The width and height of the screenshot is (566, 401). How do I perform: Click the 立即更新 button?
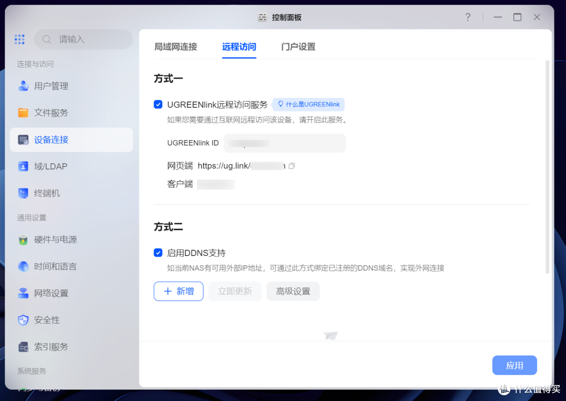click(235, 292)
